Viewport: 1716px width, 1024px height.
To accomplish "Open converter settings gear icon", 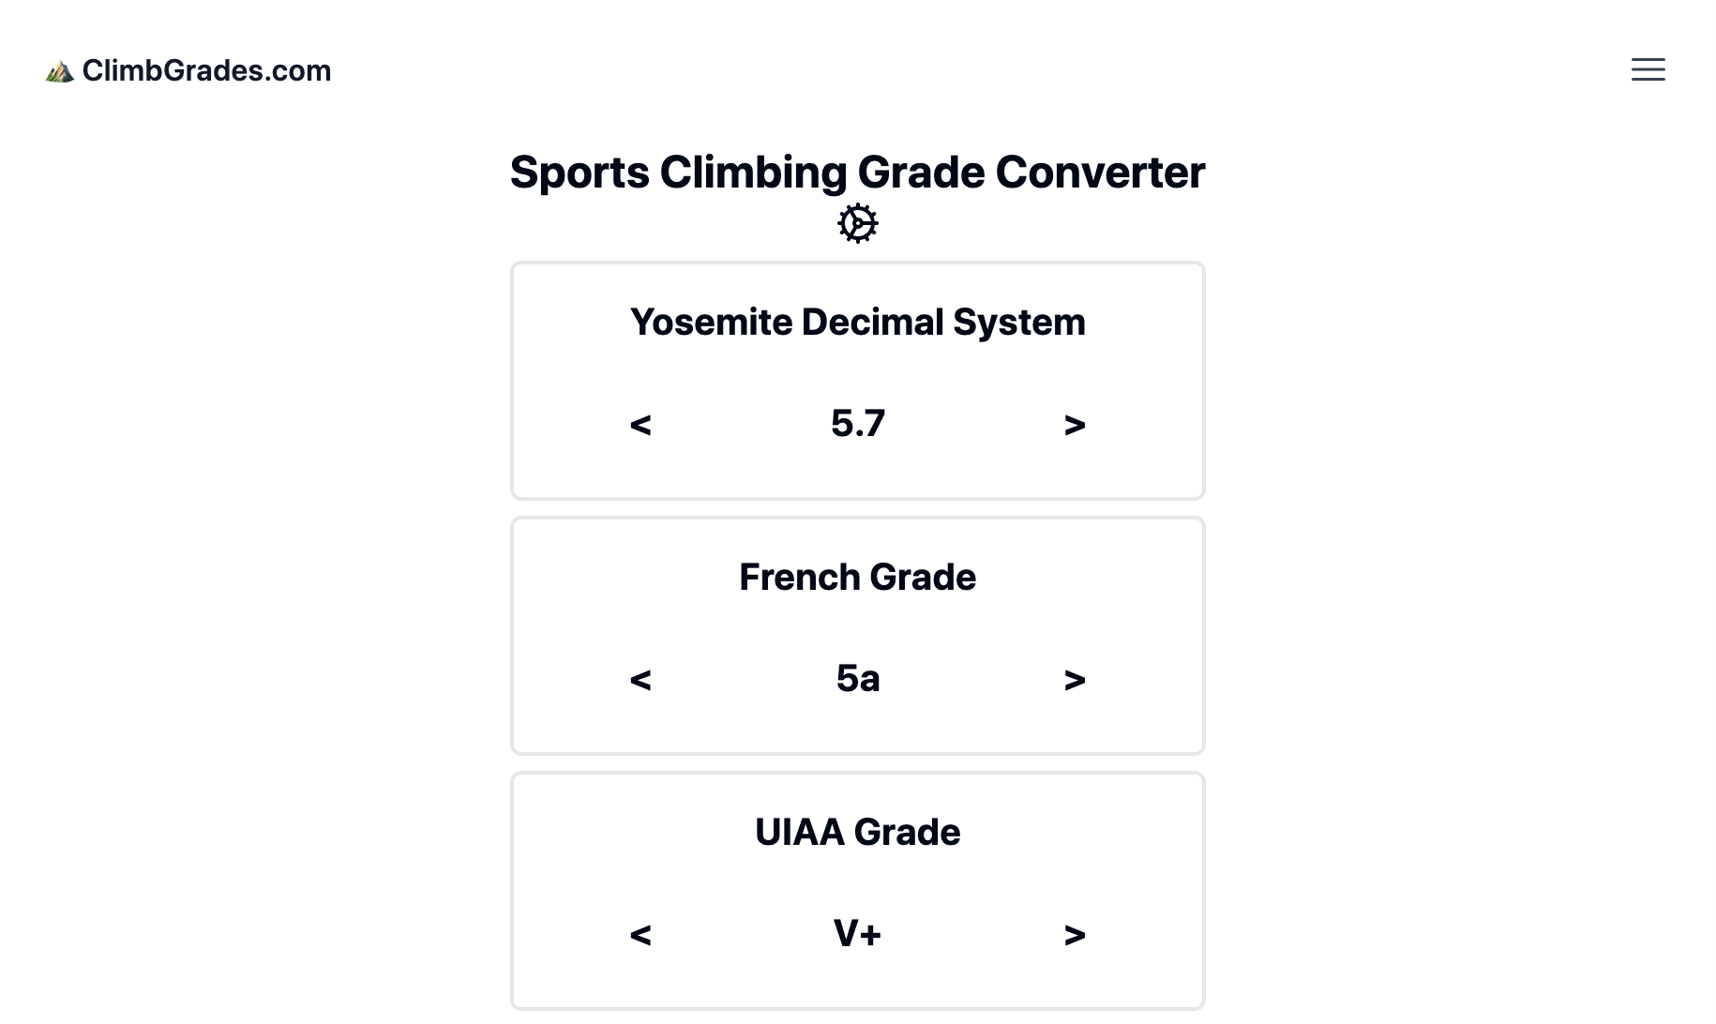I will tap(857, 223).
